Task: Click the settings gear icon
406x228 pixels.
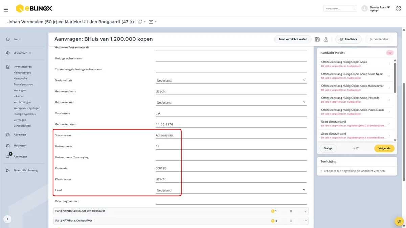Action: (x=399, y=8)
